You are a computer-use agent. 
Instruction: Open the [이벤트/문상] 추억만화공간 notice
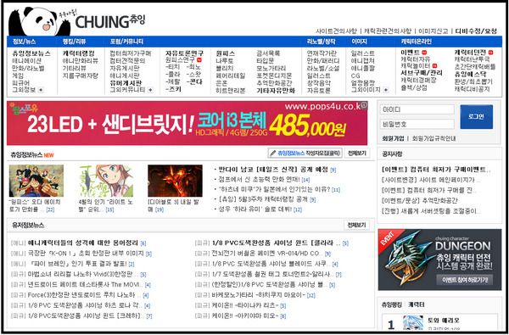tap(419, 201)
